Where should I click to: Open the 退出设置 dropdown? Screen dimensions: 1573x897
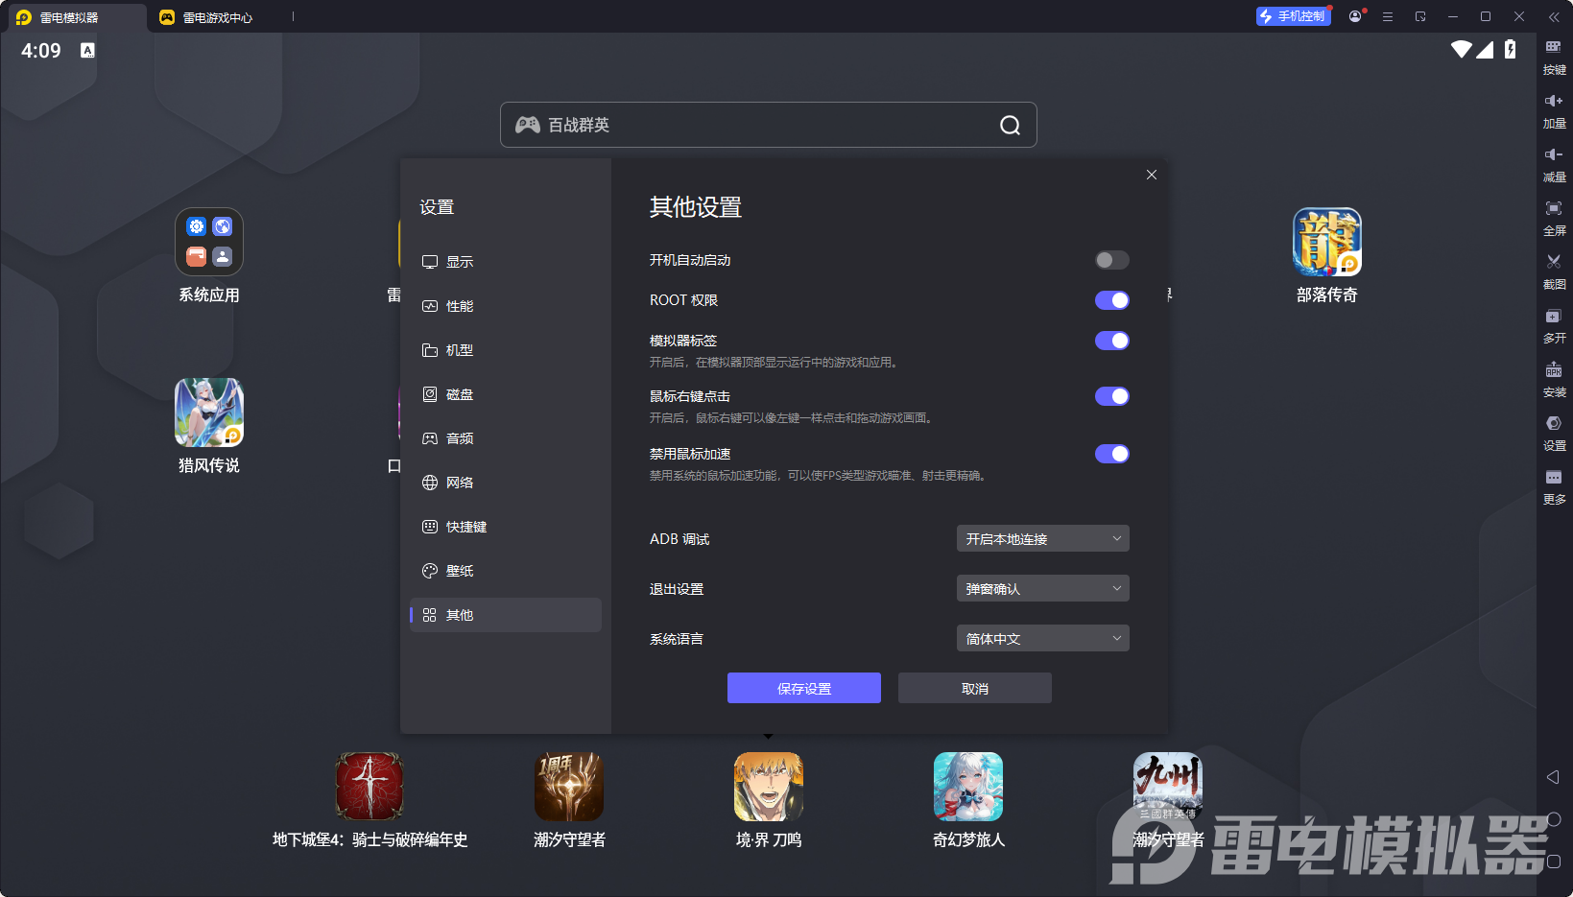[1042, 588]
